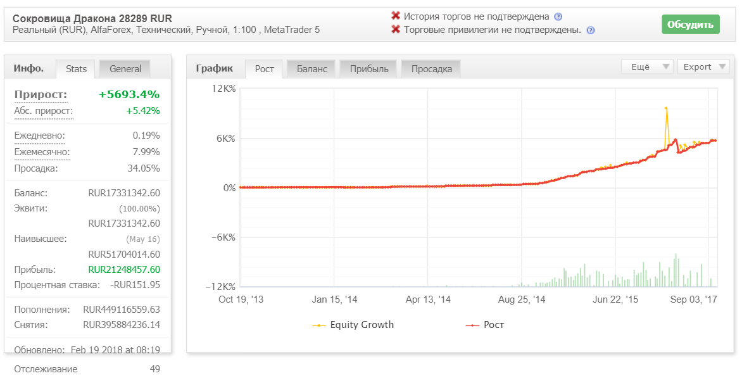Click the Отслеживание count 49
The height and width of the screenshot is (378, 742).
(x=154, y=369)
